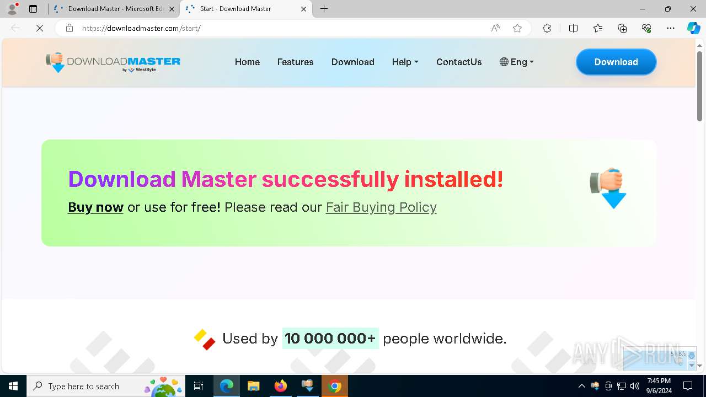This screenshot has width=706, height=397.
Task: Launch Google Chrome from the taskbar
Action: pos(334,386)
